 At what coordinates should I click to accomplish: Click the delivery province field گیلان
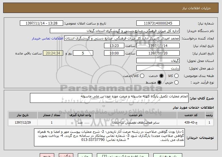point(158,61)
